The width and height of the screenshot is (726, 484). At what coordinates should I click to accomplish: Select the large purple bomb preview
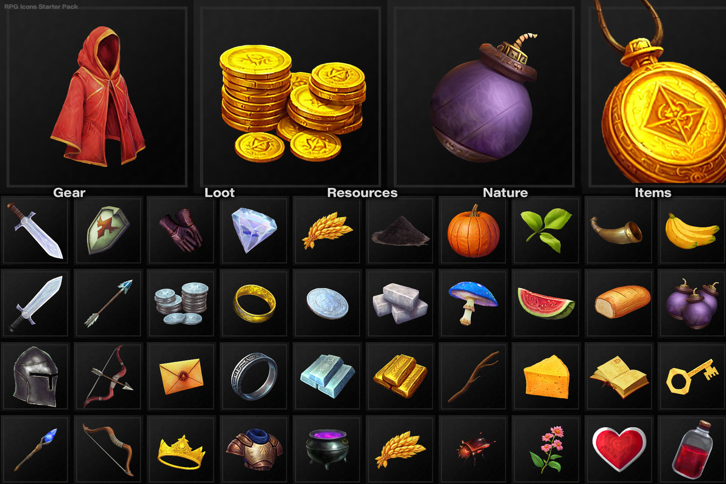(482, 102)
